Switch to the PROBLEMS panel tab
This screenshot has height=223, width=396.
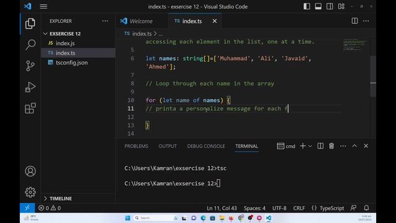coord(136,146)
